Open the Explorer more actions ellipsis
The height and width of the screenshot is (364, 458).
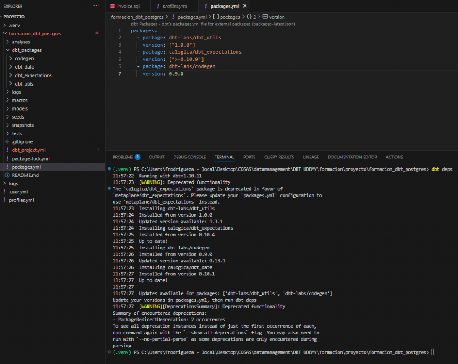click(96, 6)
